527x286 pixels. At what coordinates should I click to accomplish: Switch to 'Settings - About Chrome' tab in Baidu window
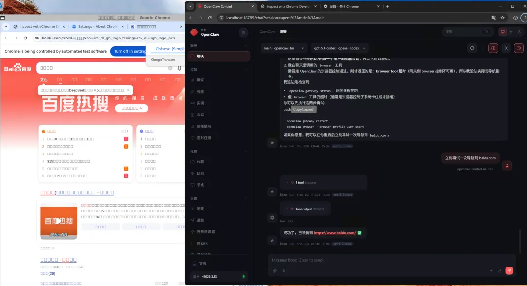[x=98, y=26]
